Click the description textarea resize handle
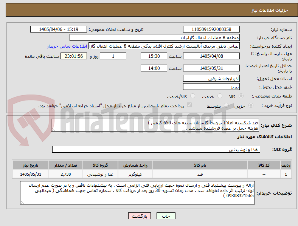This screenshot has width=298, height=226. 53,130
